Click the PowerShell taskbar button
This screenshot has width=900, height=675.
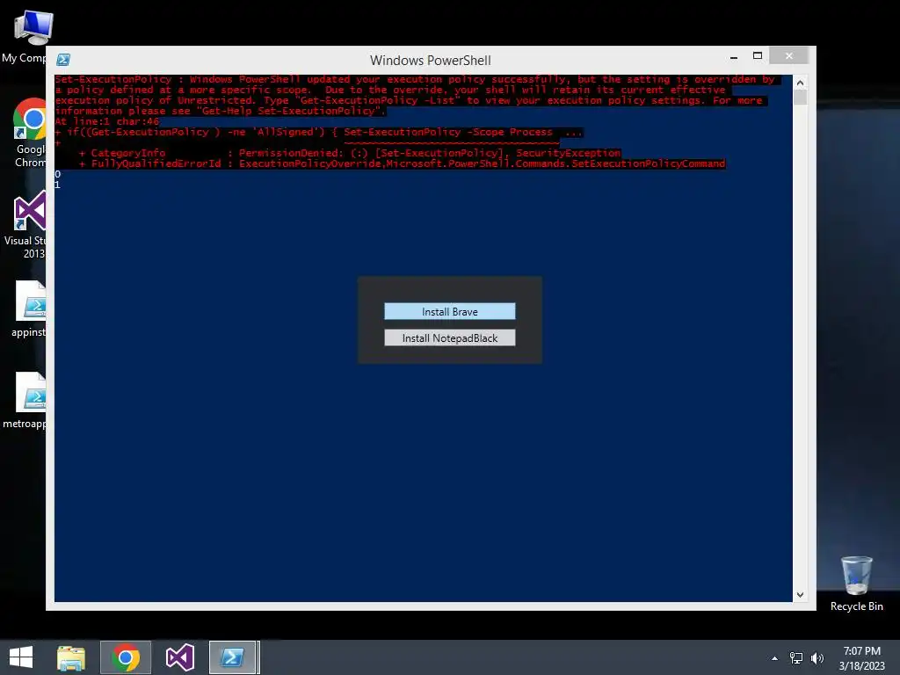tap(232, 657)
